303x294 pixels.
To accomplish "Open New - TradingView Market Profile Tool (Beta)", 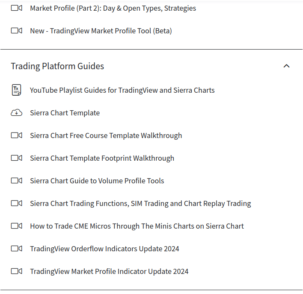I will click(101, 31).
